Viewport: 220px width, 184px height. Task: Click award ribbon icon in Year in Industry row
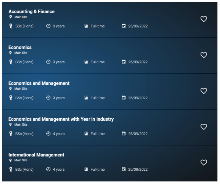click(11, 134)
